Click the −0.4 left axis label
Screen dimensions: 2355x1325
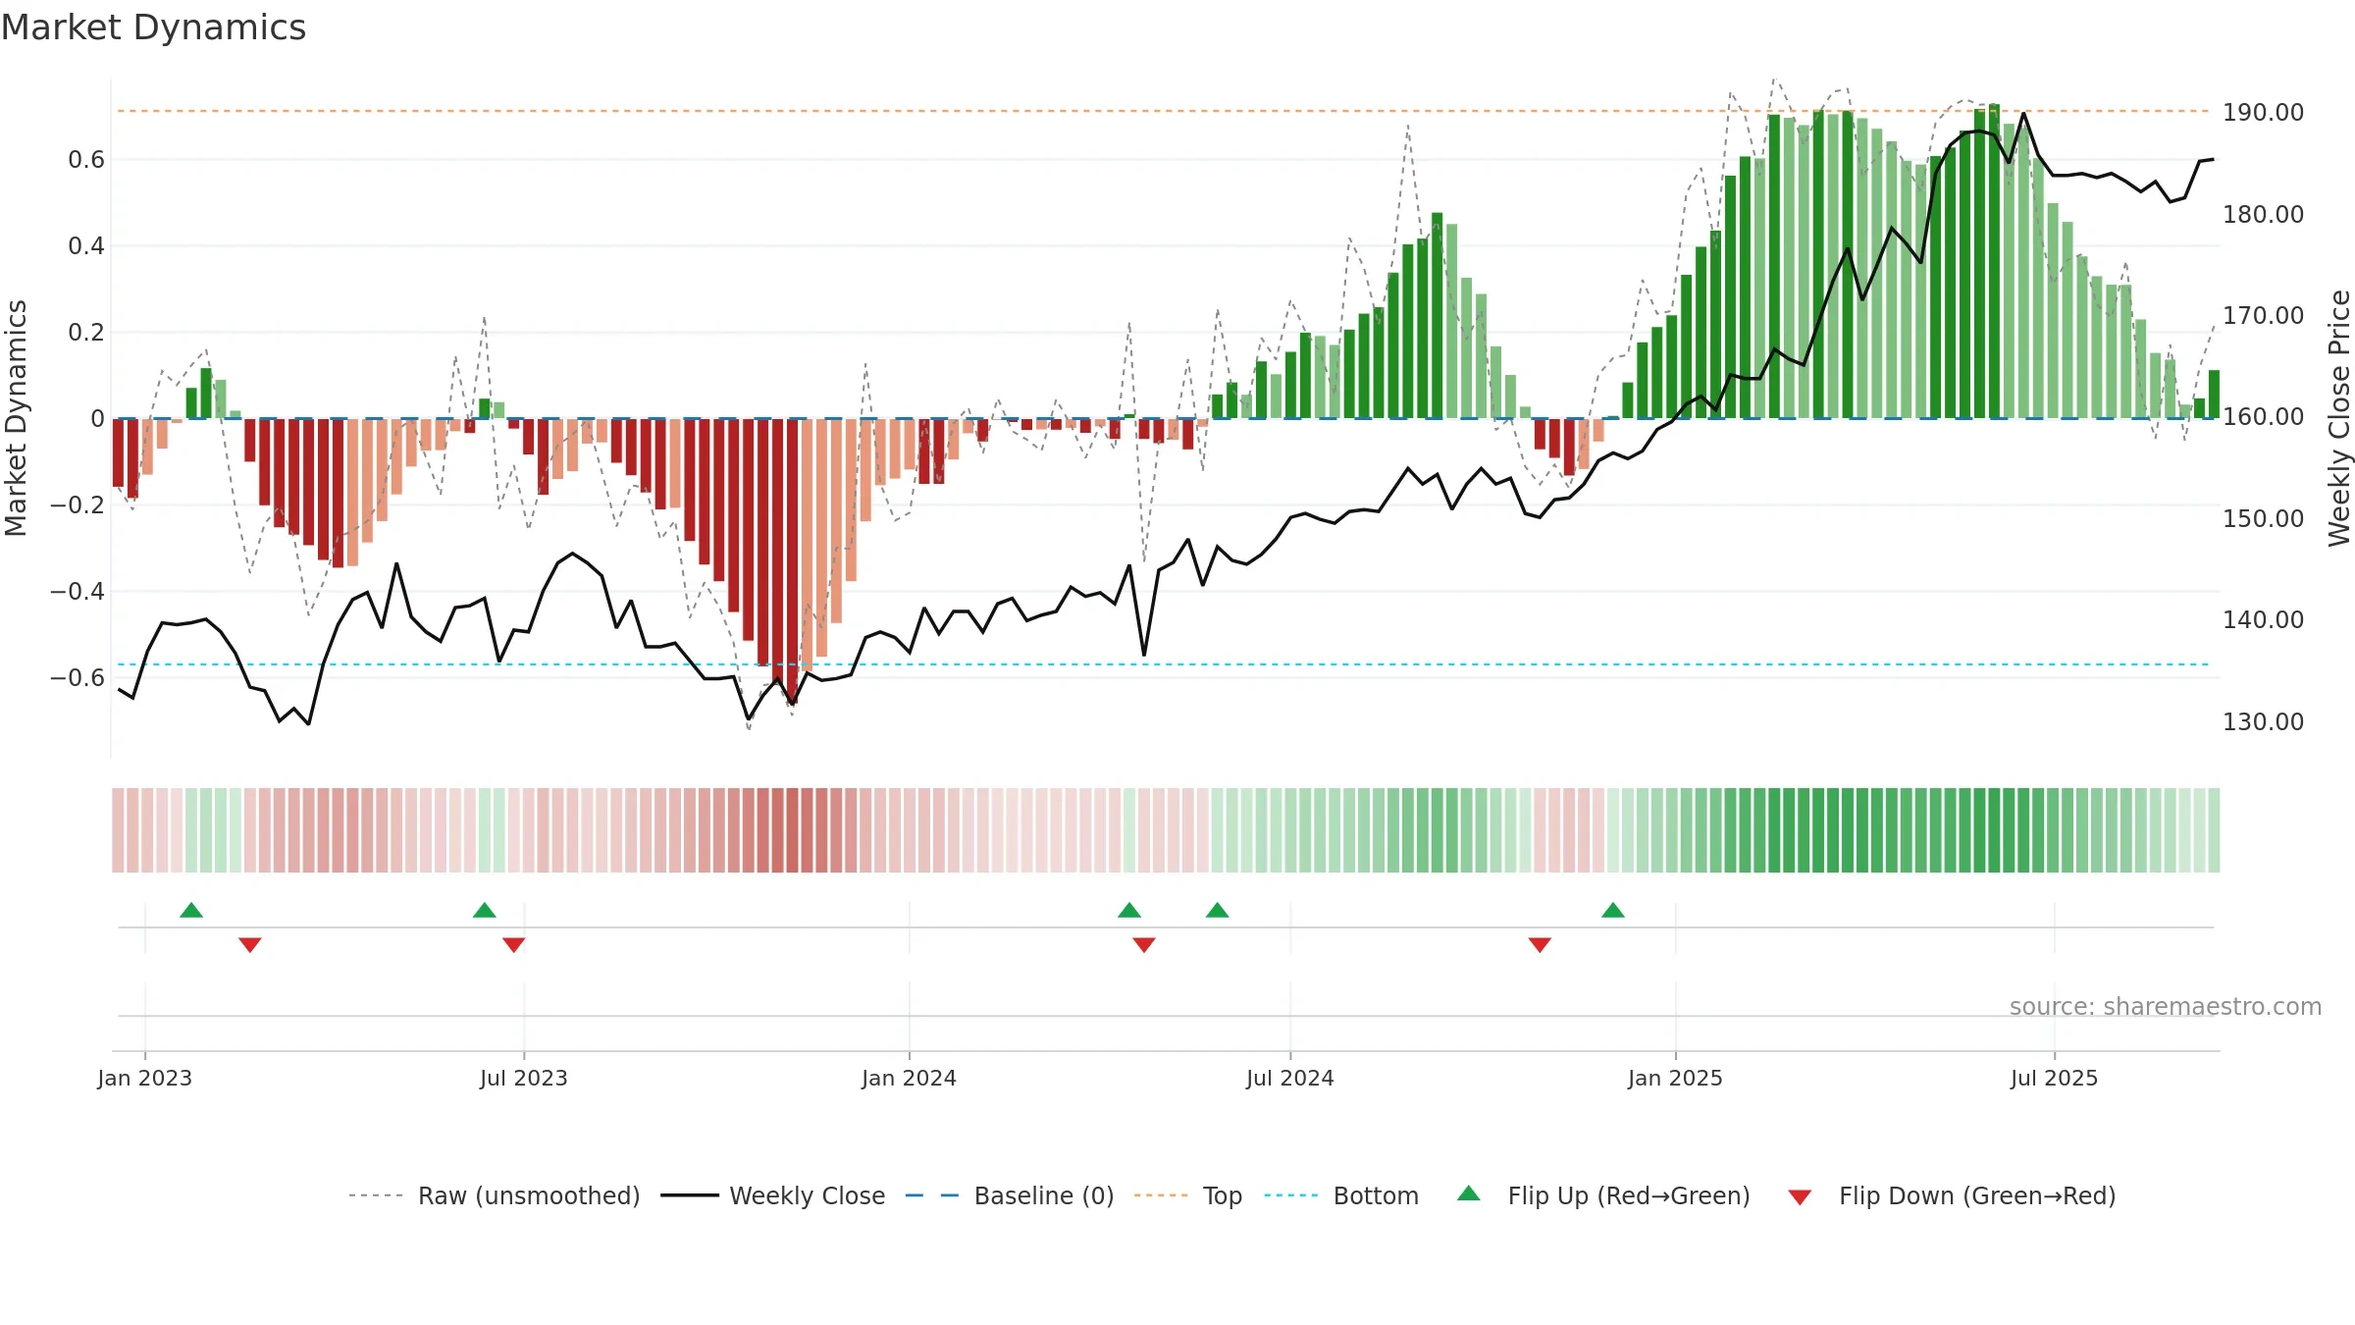tap(78, 591)
